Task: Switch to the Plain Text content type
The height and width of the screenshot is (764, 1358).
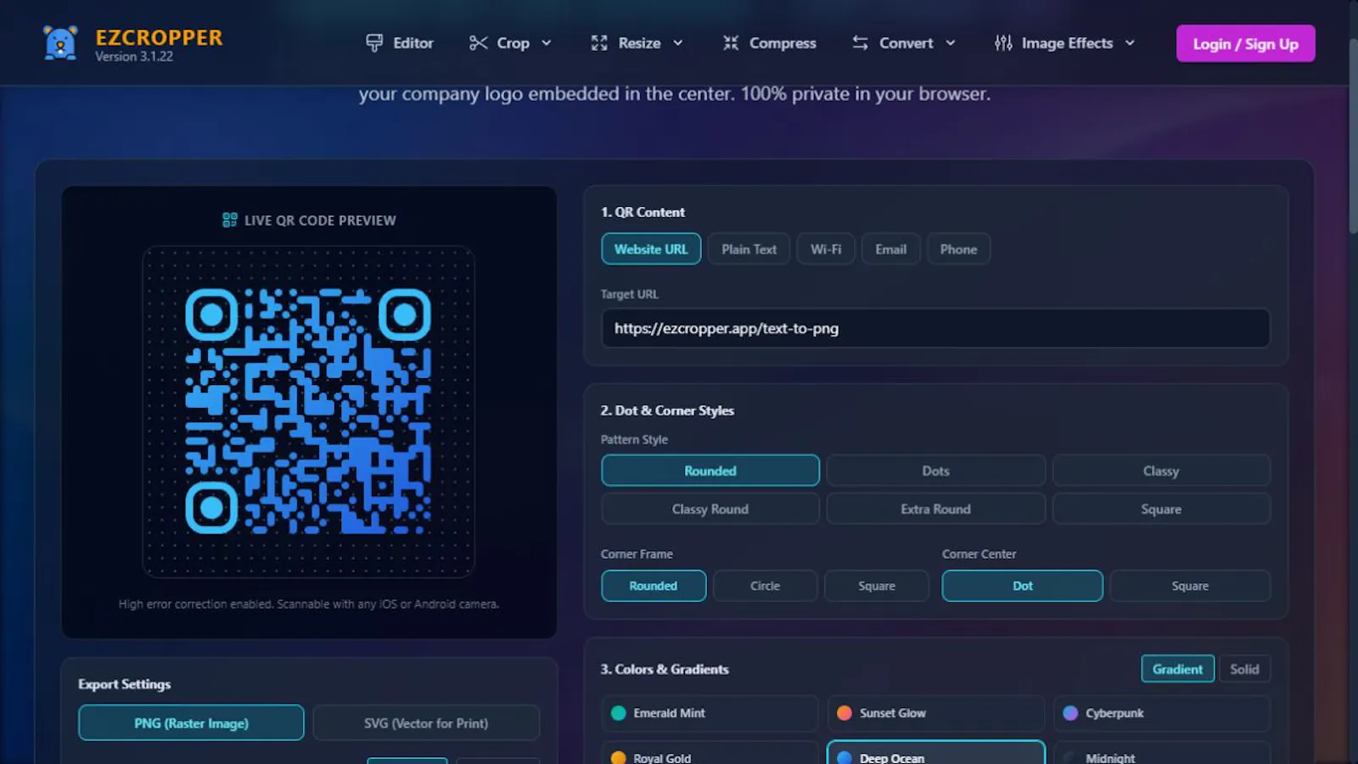Action: click(749, 249)
